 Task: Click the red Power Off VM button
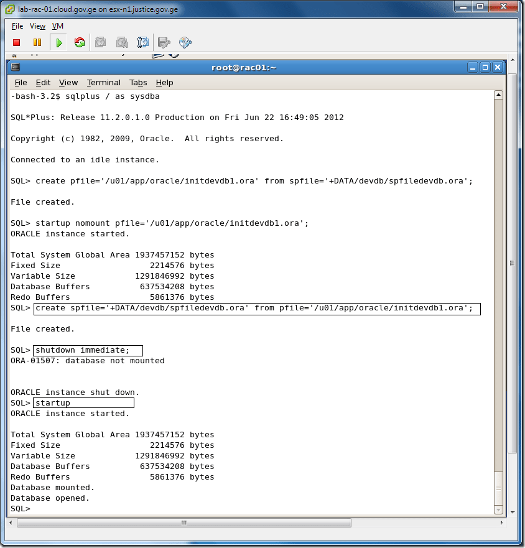tap(17, 42)
